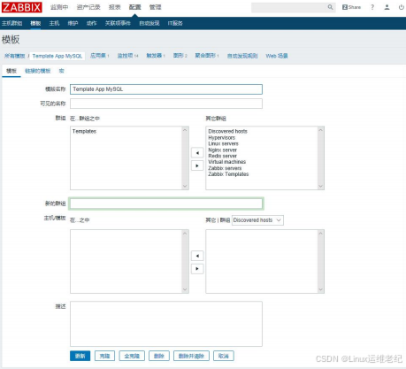This screenshot has width=406, height=369.
Task: Open the 资产记录 (Inventory) top menu
Action: [88, 7]
